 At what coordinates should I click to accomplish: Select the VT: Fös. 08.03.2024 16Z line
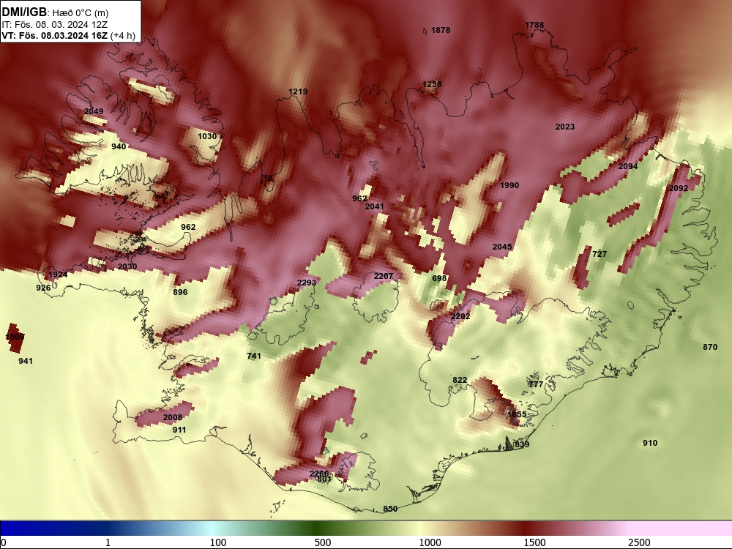(69, 35)
